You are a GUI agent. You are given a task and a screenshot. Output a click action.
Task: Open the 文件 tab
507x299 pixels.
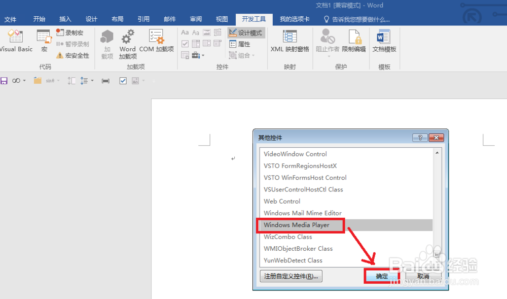tap(10, 19)
